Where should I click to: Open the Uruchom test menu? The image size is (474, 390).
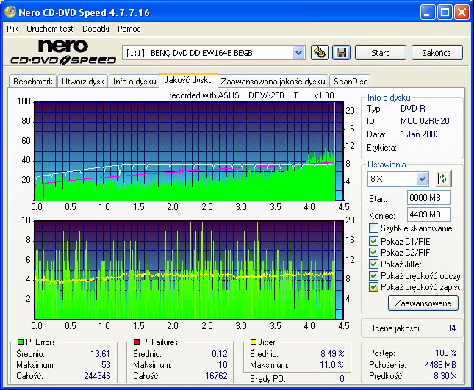(50, 29)
